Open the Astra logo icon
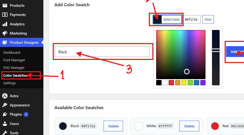Viewport: 244px width, 135px height. click(5, 96)
